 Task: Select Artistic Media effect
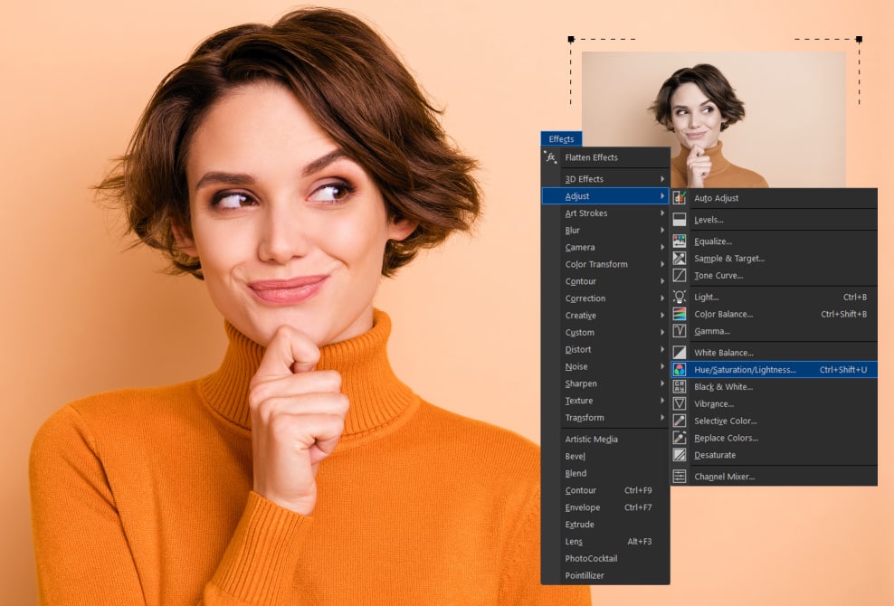pyautogui.click(x=591, y=440)
